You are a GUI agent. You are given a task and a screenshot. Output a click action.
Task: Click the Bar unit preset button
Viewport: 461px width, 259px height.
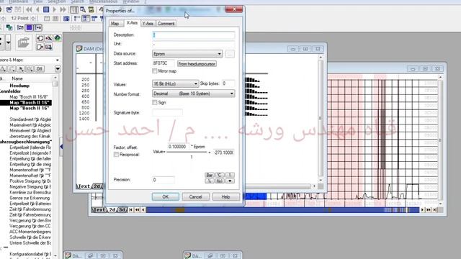210,175
